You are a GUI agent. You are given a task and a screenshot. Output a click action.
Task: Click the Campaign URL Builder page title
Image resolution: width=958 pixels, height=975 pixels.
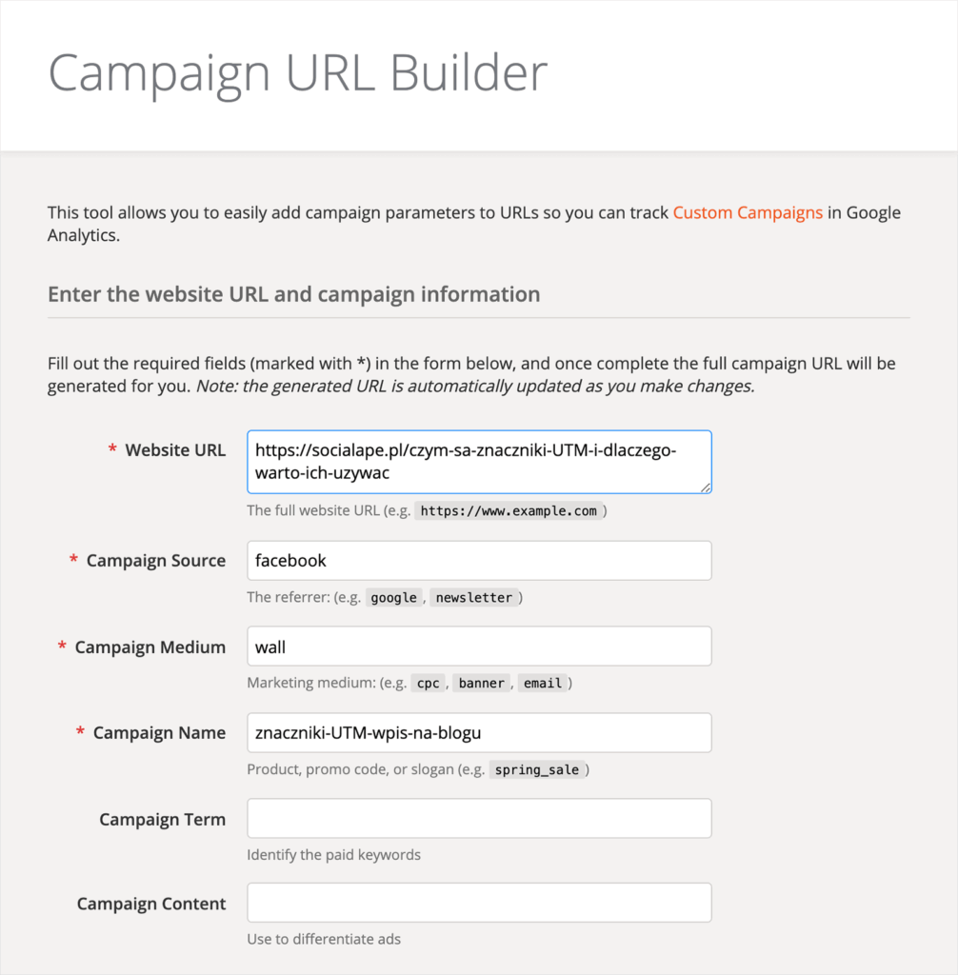(298, 73)
